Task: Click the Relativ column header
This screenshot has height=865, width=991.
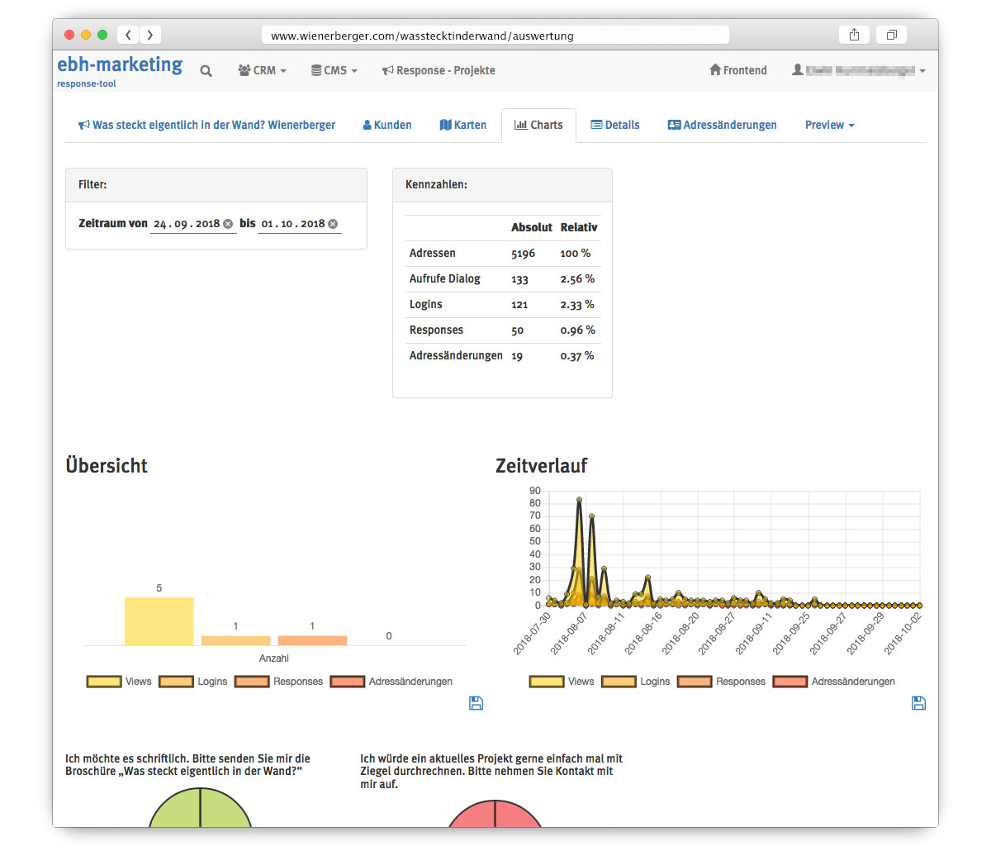Action: click(x=579, y=228)
